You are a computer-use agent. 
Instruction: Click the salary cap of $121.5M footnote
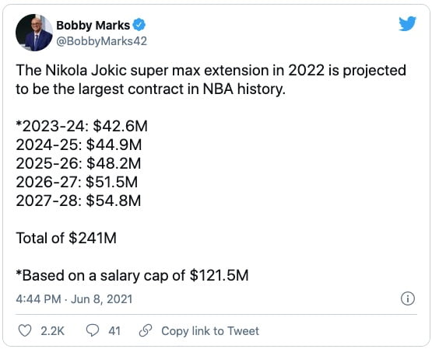pyautogui.click(x=132, y=275)
